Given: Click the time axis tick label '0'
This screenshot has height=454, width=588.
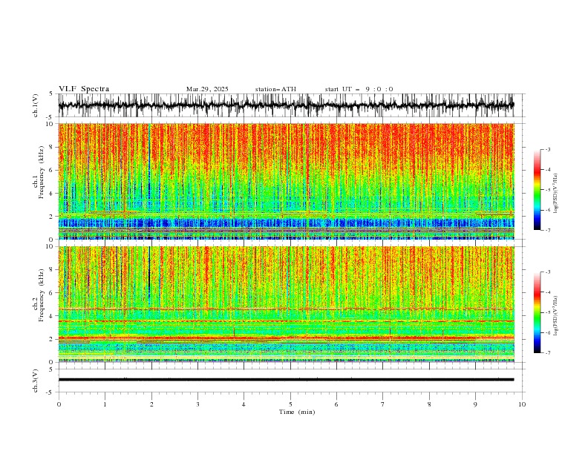Looking at the screenshot, I should (x=59, y=404).
